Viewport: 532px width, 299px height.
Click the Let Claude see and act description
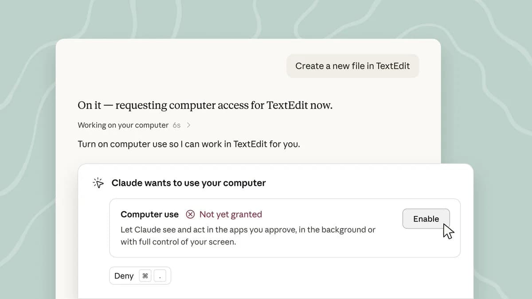click(248, 230)
